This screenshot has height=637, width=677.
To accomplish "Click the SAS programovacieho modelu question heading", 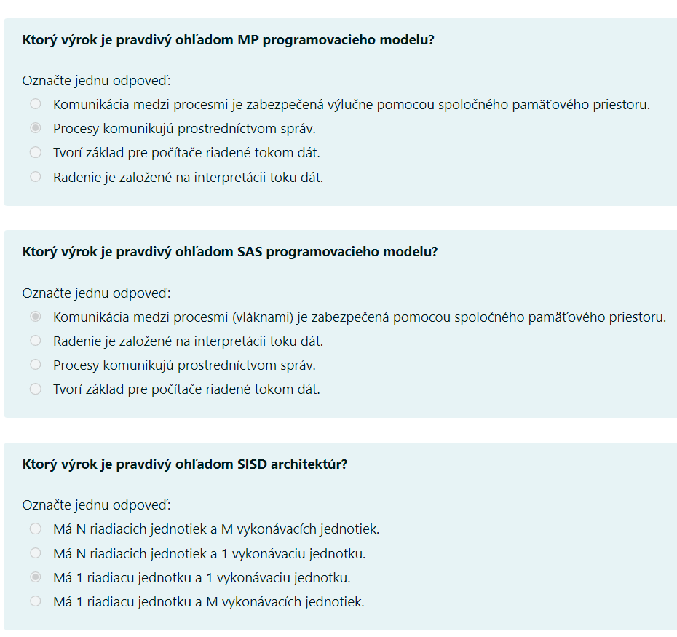I will 230,252.
